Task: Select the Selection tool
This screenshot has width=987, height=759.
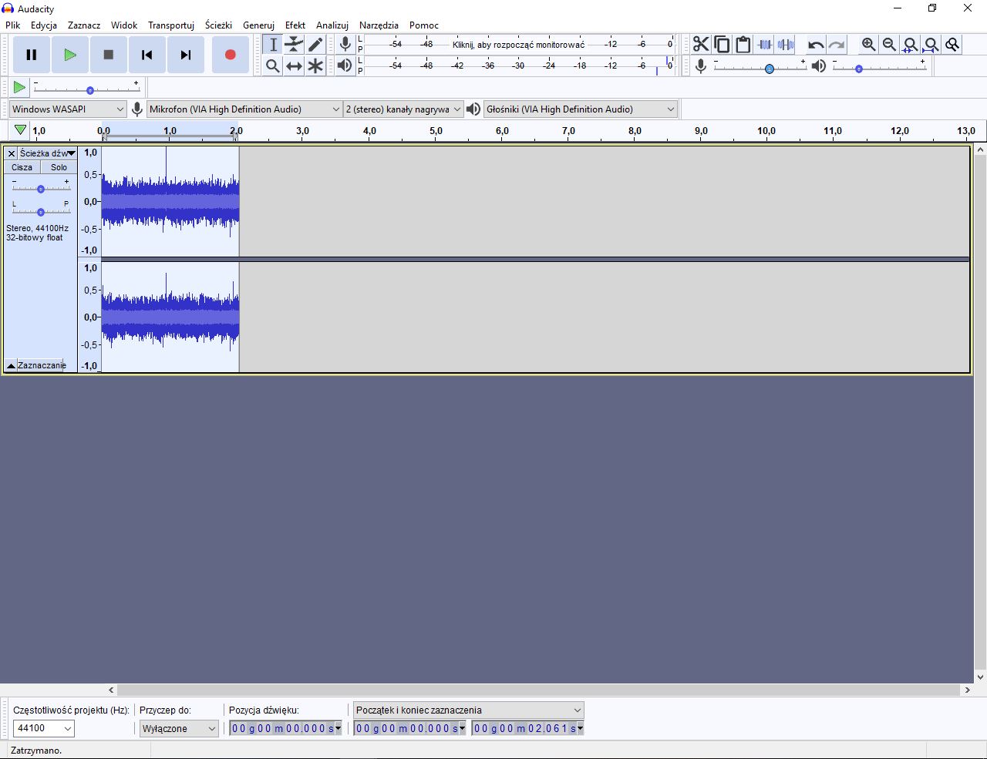Action: tap(272, 44)
